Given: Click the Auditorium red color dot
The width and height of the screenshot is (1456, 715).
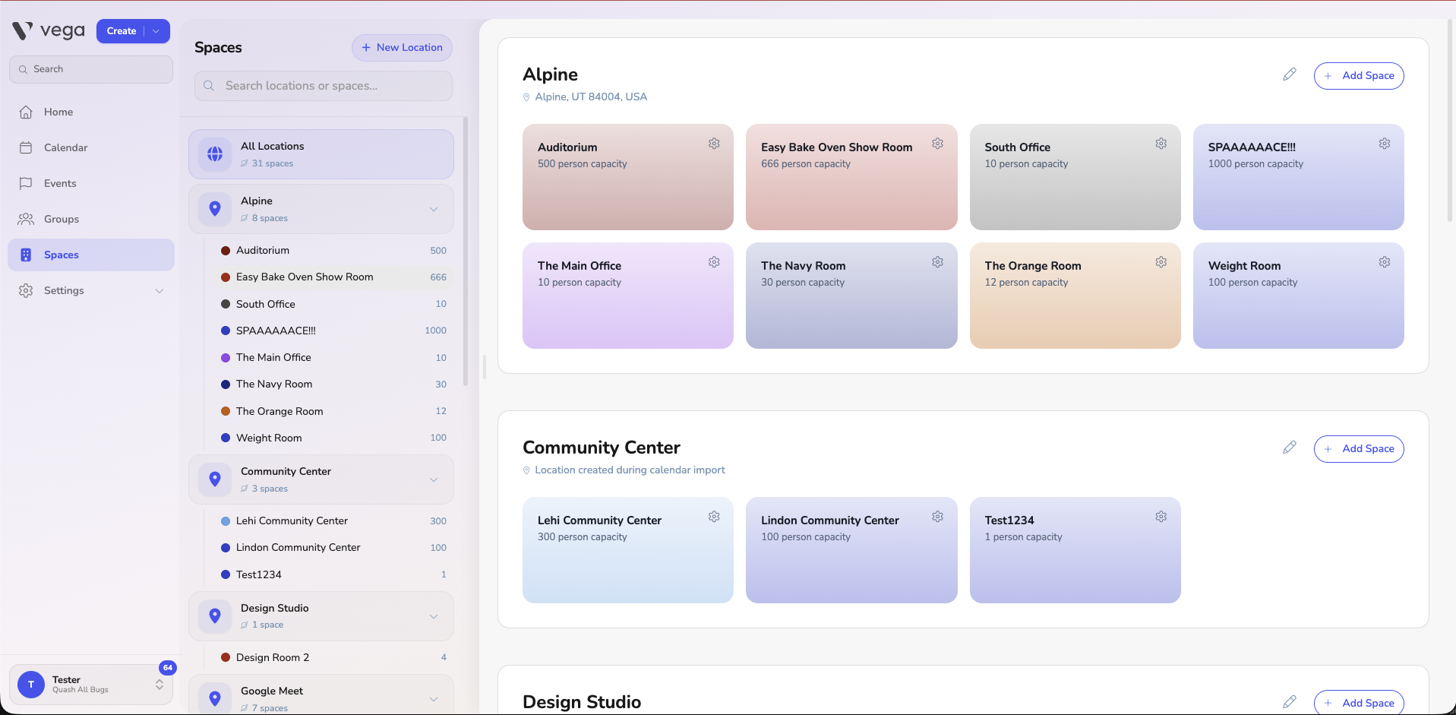Looking at the screenshot, I should (x=226, y=251).
